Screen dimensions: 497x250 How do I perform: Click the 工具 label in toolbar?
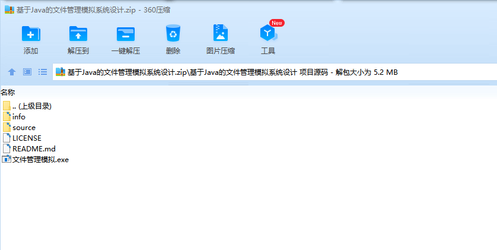point(268,50)
